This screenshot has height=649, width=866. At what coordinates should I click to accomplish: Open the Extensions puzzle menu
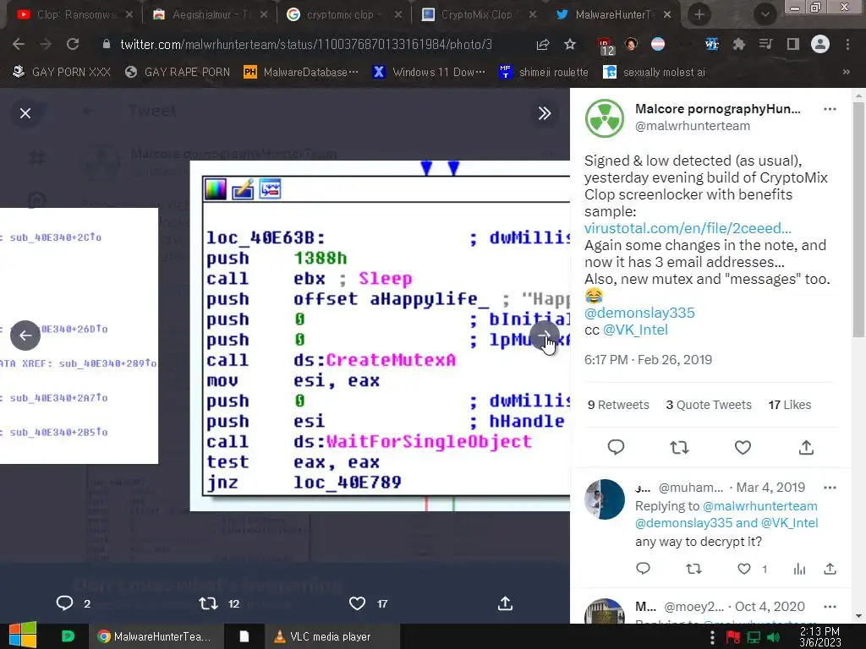739,44
